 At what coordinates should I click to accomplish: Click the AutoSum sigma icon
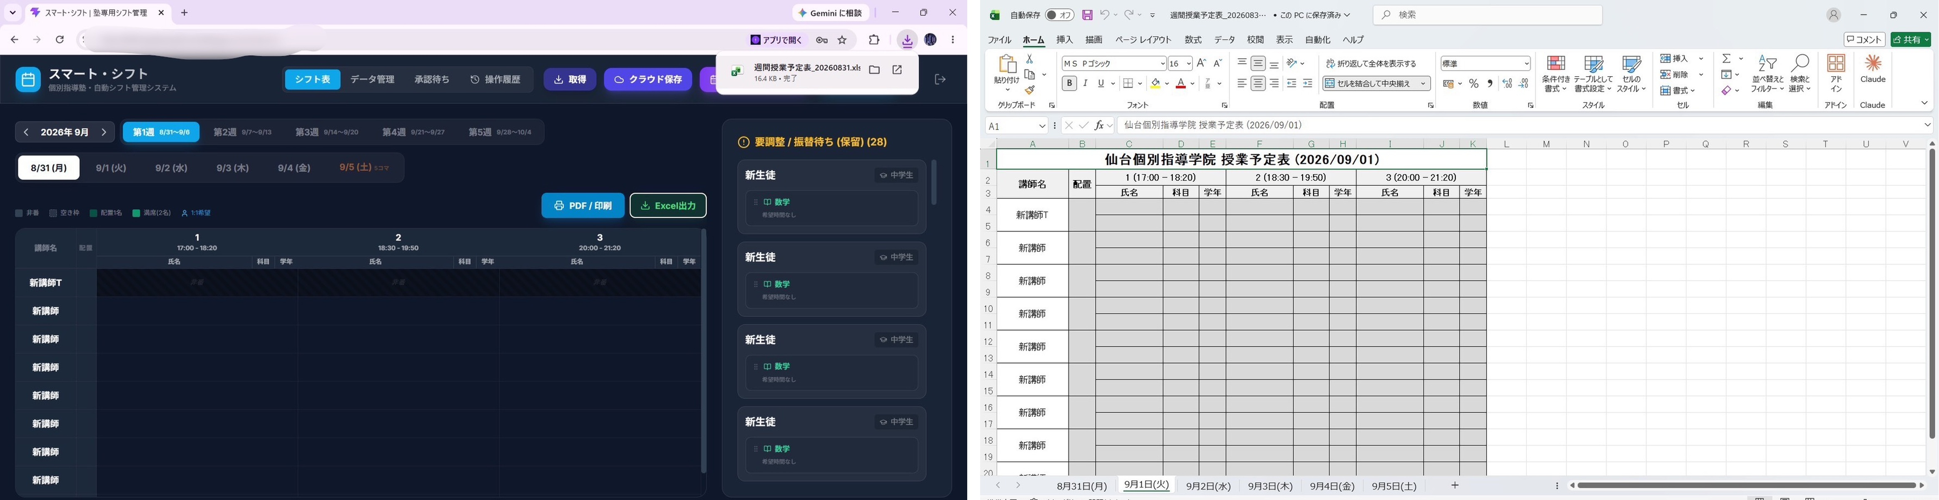click(1727, 59)
